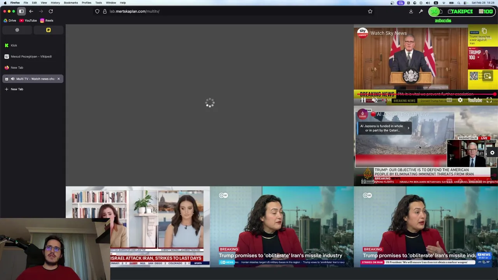Bookmark this page with the star icon
This screenshot has height=280, width=498.
pos(370,11)
